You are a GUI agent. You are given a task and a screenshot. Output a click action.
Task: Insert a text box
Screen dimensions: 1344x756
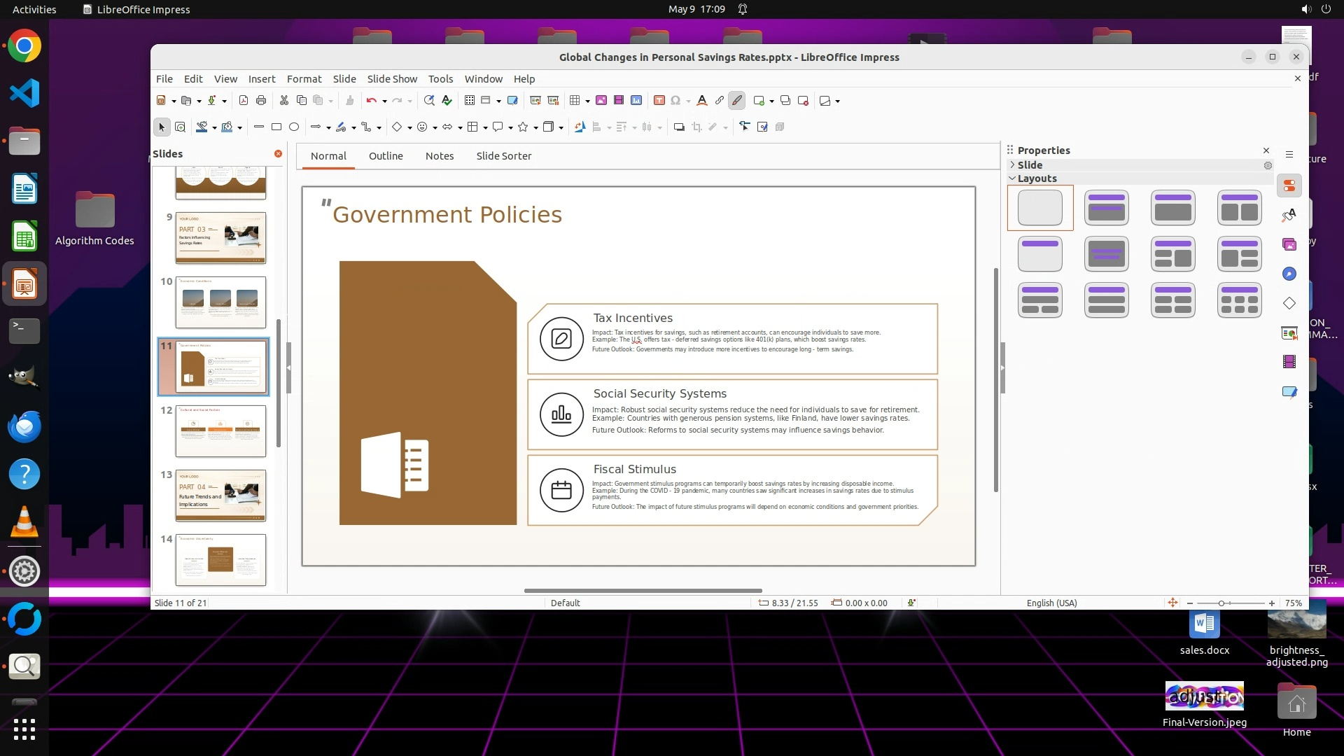pyautogui.click(x=659, y=101)
